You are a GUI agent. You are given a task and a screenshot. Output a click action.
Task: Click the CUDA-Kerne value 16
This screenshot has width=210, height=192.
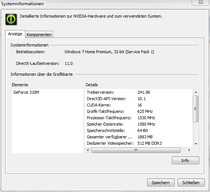[x=140, y=105]
